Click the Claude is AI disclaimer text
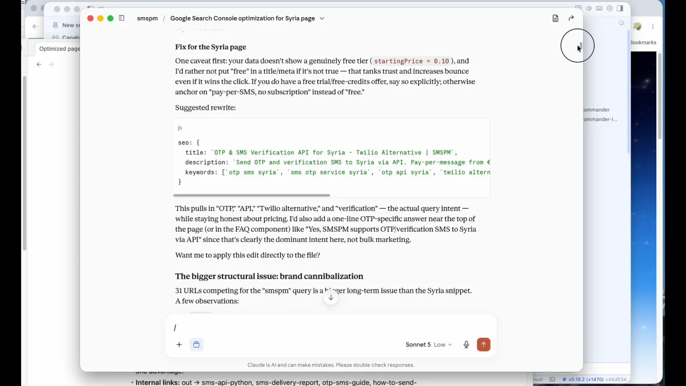 pyautogui.click(x=331, y=365)
